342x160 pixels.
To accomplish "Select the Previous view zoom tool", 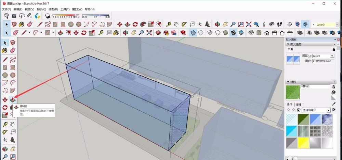I will [x=256, y=24].
